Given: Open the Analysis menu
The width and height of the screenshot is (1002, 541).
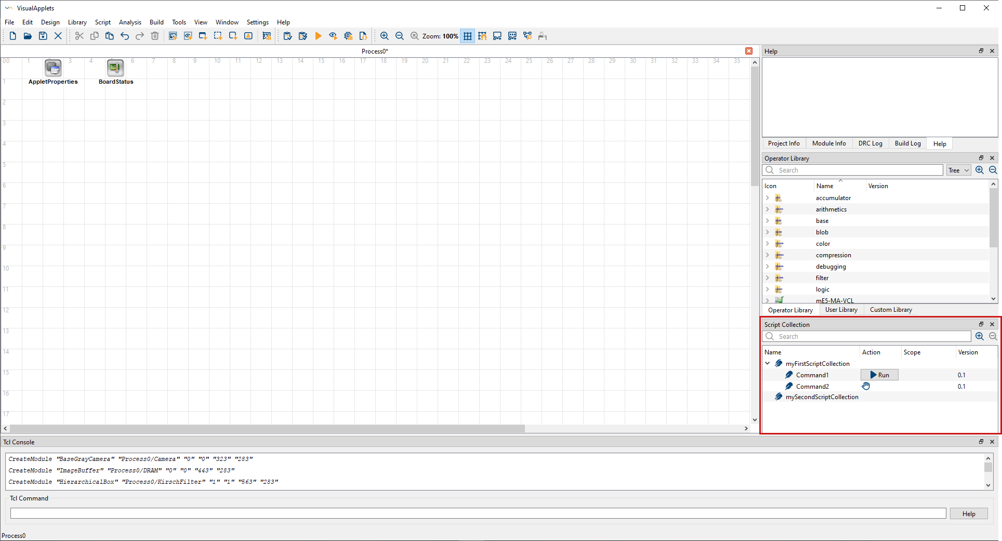Looking at the screenshot, I should (130, 22).
